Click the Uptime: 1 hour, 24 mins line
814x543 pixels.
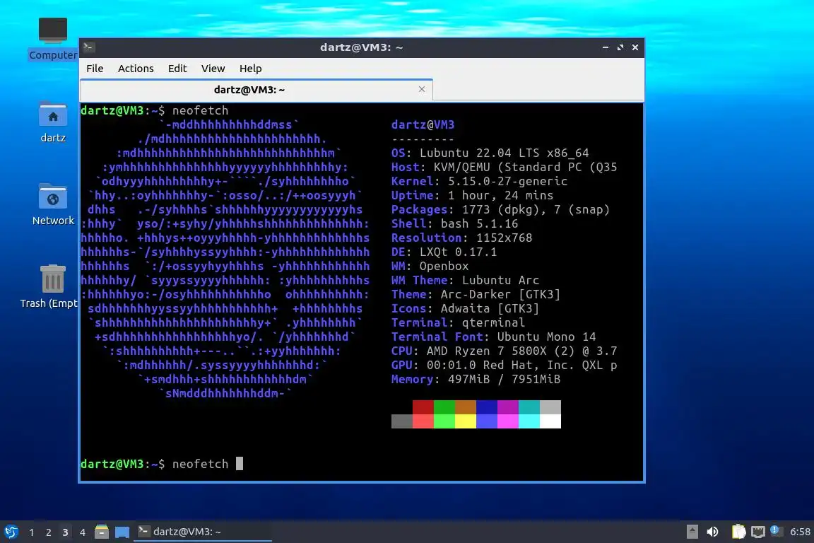pyautogui.click(x=473, y=195)
